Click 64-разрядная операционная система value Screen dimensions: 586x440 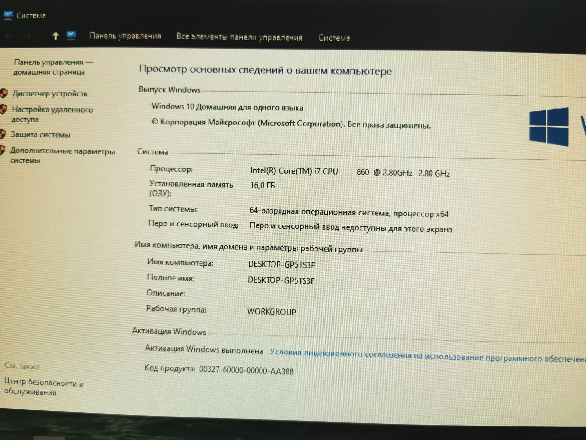pyautogui.click(x=349, y=212)
